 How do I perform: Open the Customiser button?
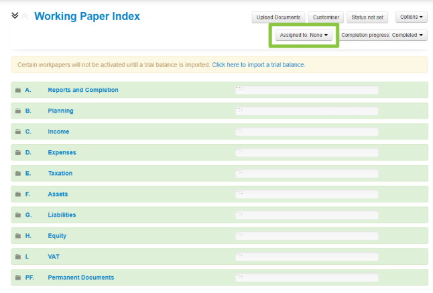pyautogui.click(x=326, y=17)
